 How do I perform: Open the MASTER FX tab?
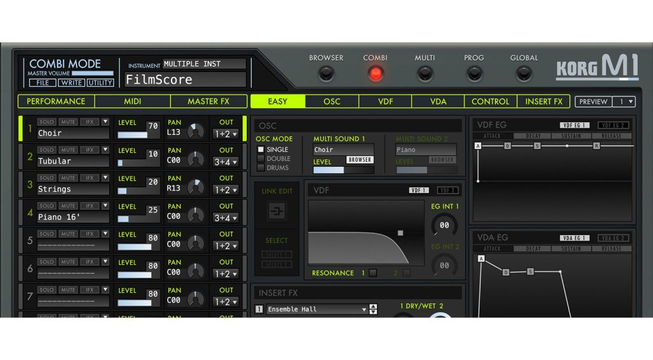pyautogui.click(x=209, y=101)
